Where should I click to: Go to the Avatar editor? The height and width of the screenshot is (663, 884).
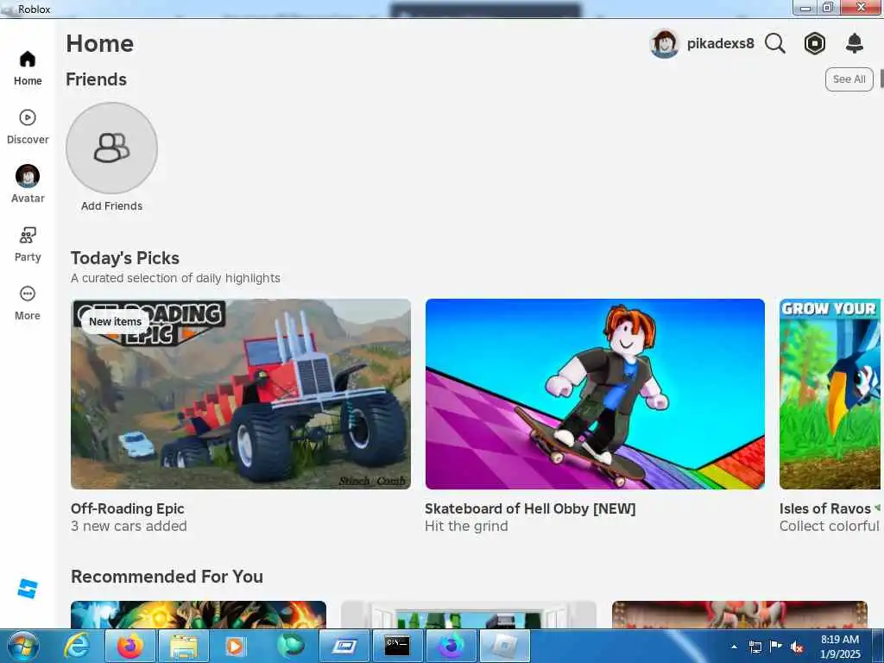(x=28, y=185)
